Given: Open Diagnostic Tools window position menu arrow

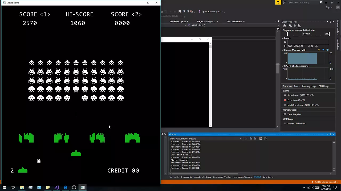Looking at the screenshot, I should click(327, 22).
